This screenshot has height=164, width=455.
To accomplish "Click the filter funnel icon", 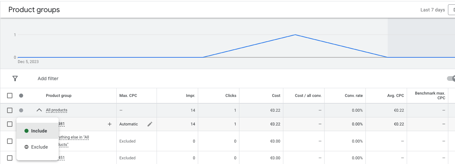I will tap(15, 78).
